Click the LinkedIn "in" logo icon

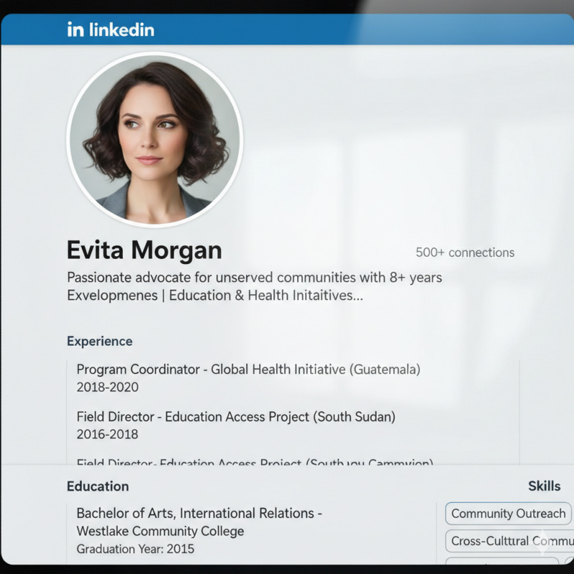click(75, 29)
